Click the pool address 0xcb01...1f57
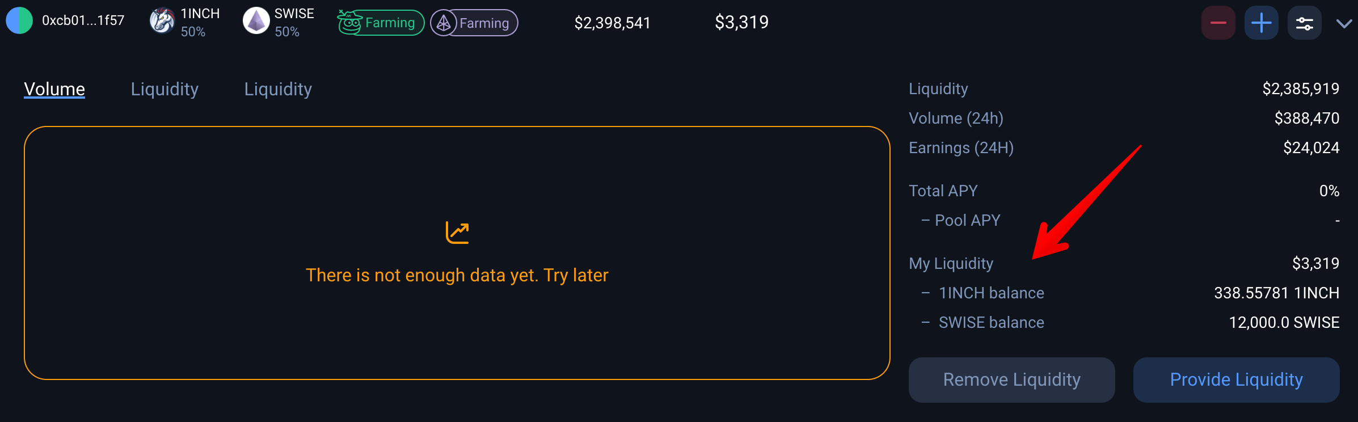 83,20
